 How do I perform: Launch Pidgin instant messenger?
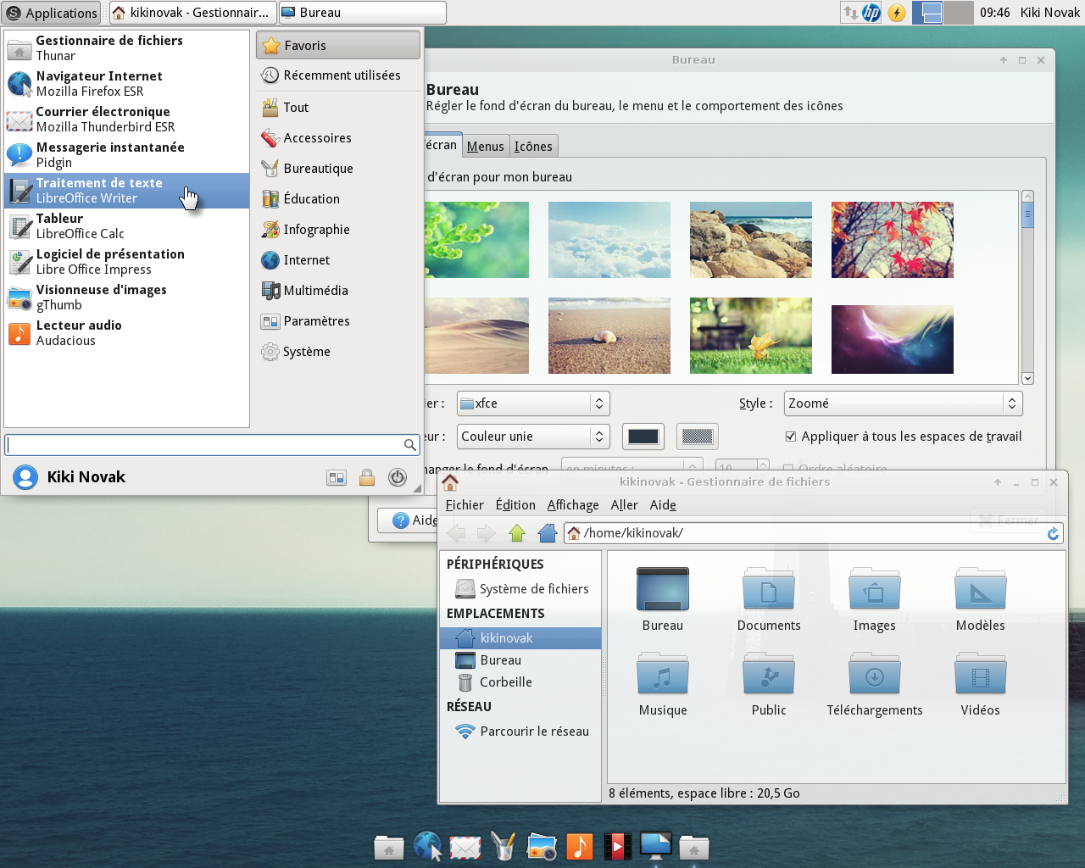pyautogui.click(x=127, y=155)
